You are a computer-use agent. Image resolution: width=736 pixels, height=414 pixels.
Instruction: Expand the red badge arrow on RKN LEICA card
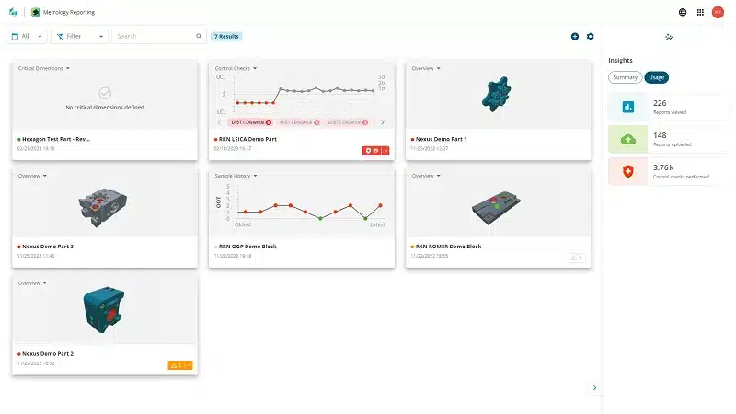click(x=385, y=151)
